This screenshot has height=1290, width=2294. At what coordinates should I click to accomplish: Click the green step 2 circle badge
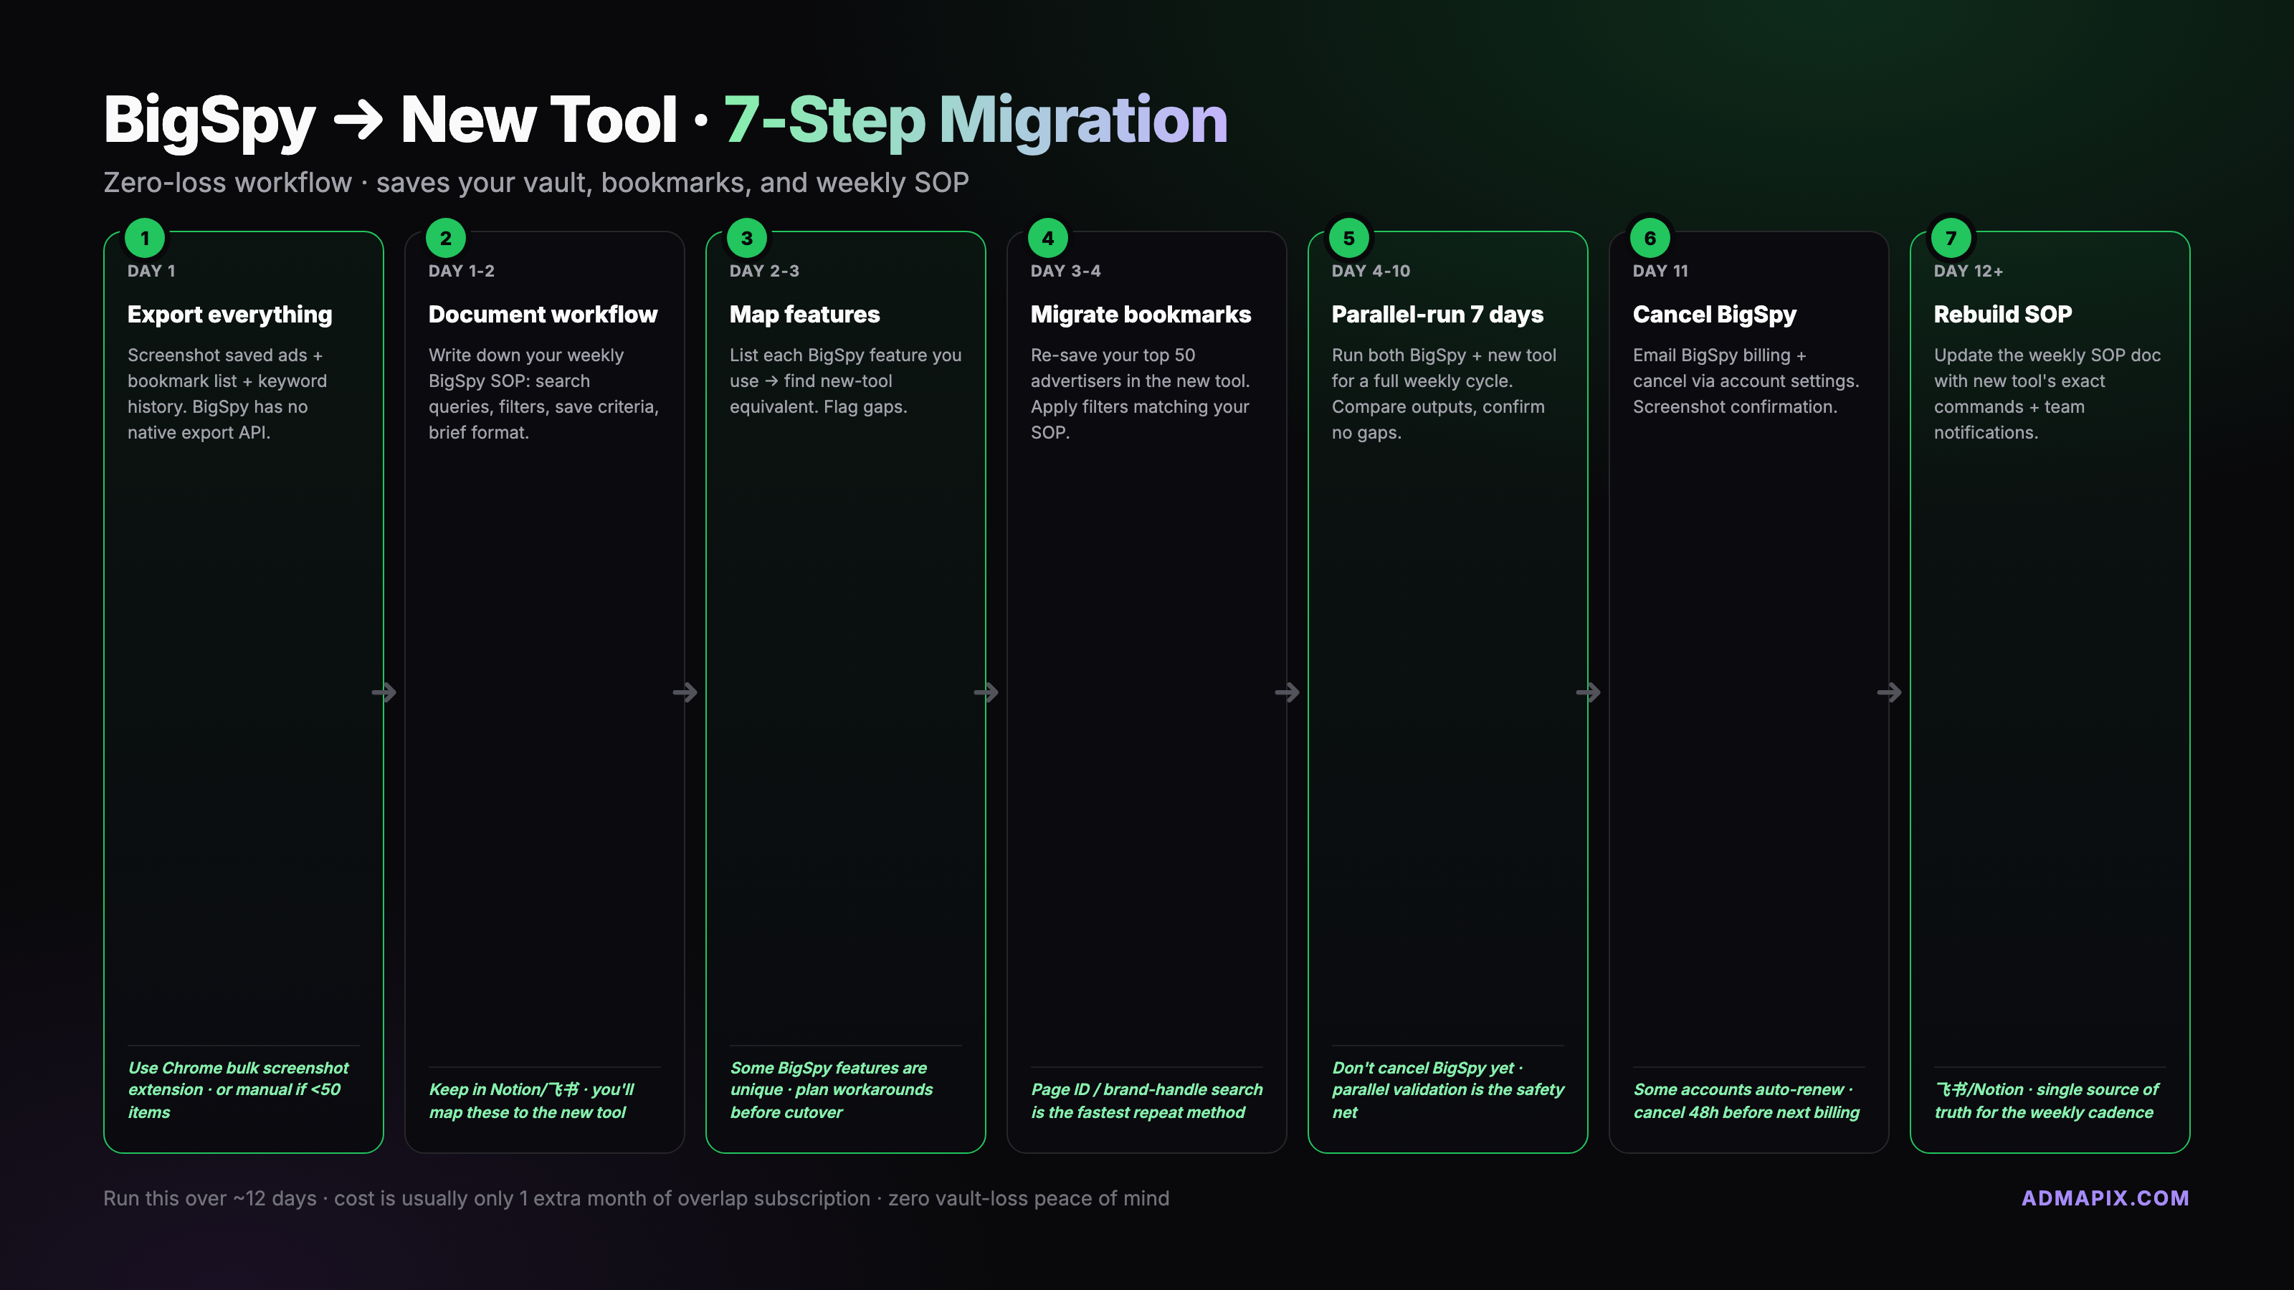pos(446,239)
